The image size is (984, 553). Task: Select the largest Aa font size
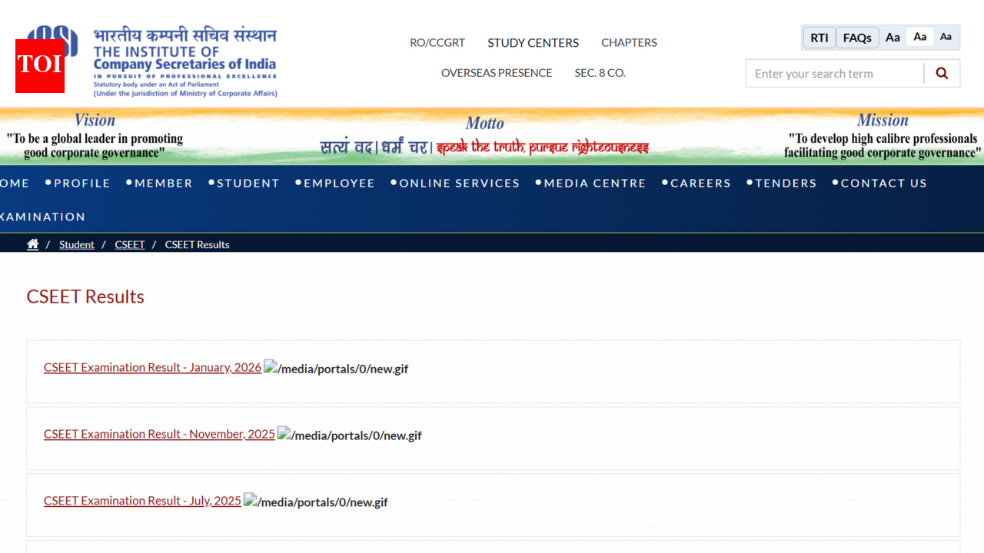893,38
